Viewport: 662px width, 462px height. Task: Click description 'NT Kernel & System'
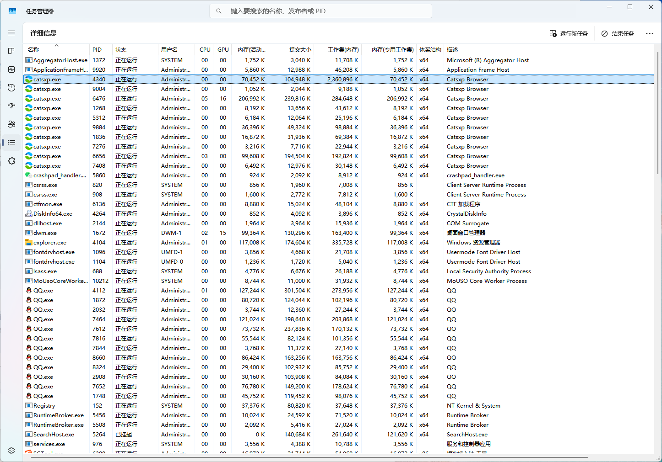(x=473, y=405)
